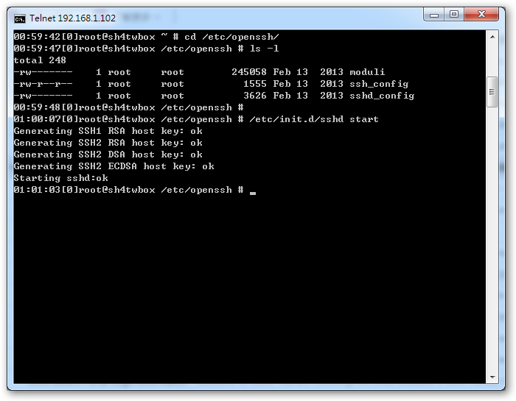Click the '00:59:42' timestamp prompt

click(37, 37)
